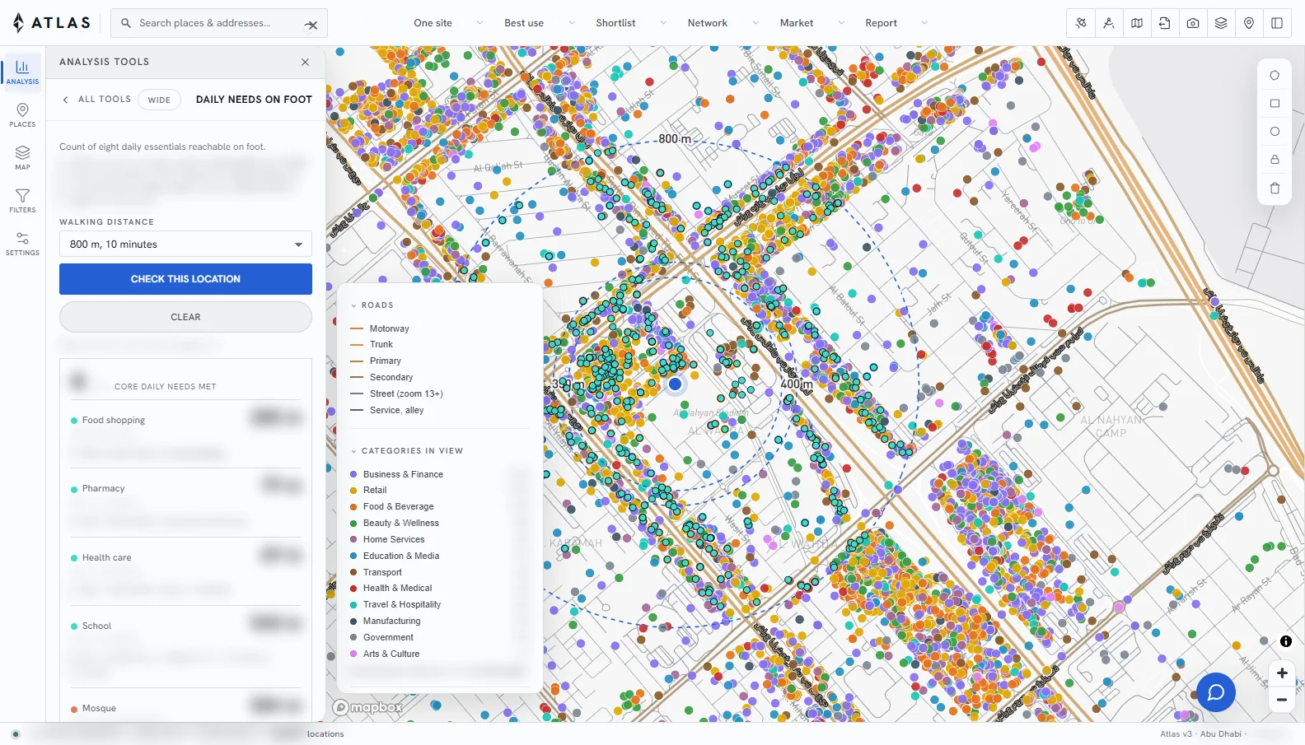The width and height of the screenshot is (1305, 745).
Task: Click the Check This Location button
Action: 185,279
